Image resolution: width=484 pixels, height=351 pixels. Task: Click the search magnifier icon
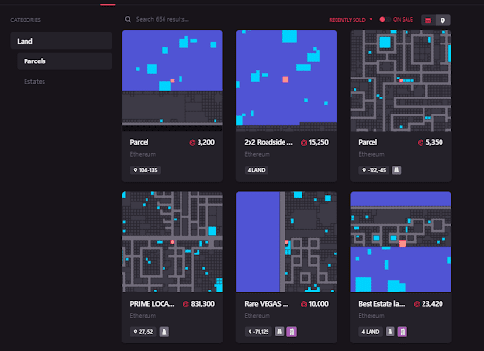coord(128,20)
